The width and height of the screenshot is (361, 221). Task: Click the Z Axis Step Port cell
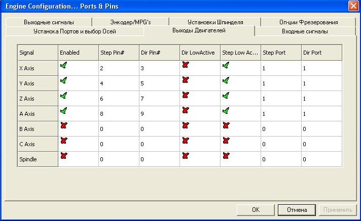tap(280, 99)
